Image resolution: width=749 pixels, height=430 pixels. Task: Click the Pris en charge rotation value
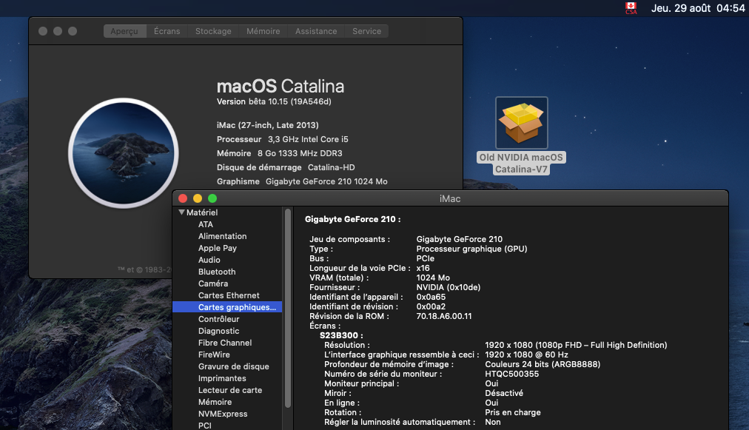tap(513, 412)
